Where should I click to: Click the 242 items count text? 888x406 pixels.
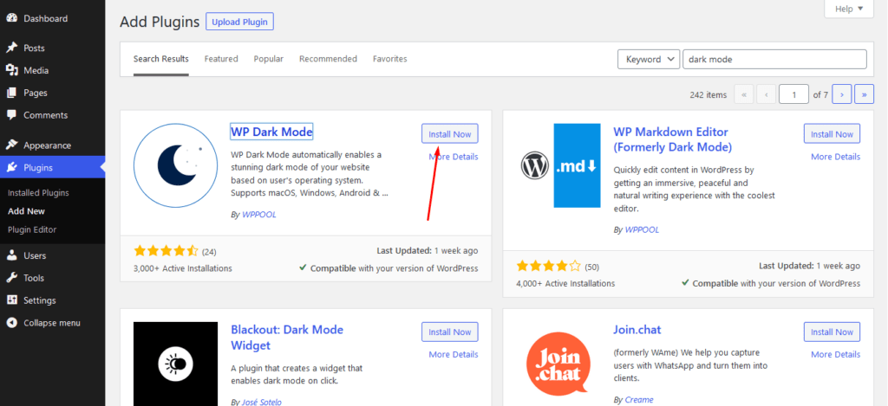(708, 95)
